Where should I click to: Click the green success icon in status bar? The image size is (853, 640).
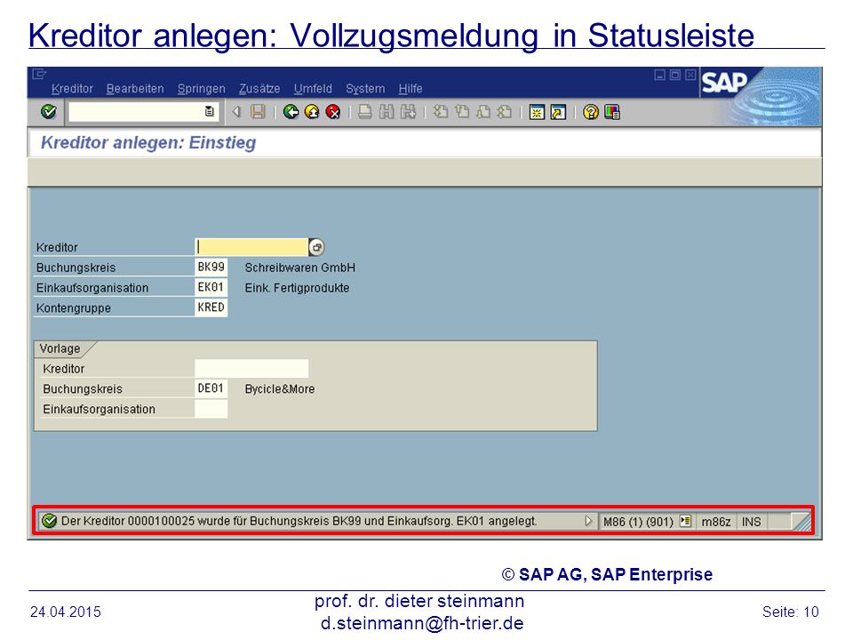(50, 521)
